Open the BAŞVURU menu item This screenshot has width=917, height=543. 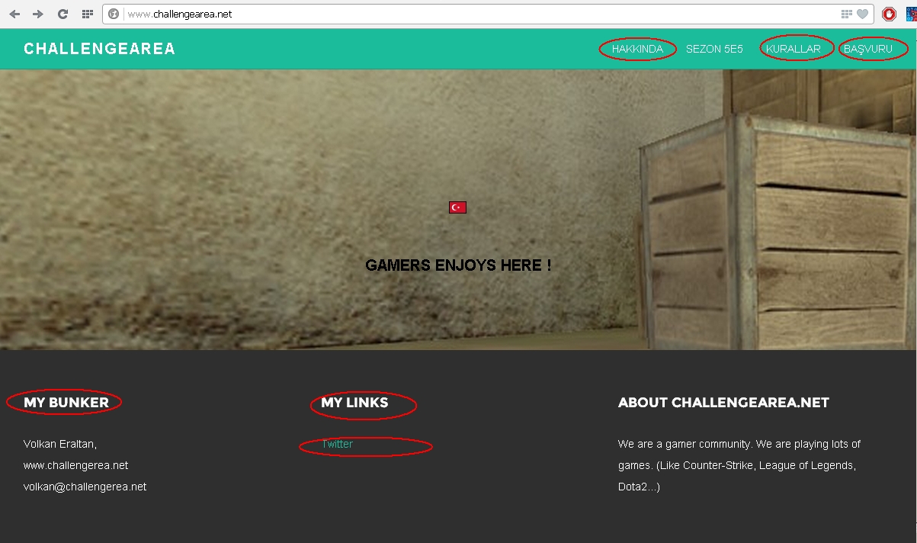867,49
